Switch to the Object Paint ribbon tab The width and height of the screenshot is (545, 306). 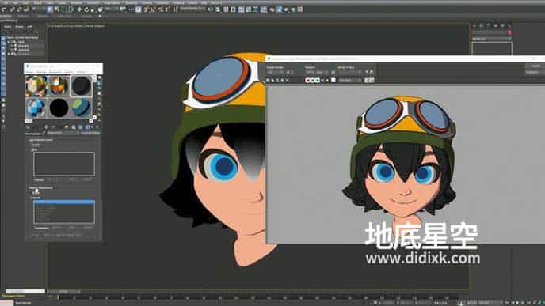point(64,16)
